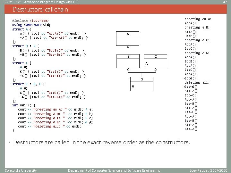Click the 'creating a G:' output line

197,53
